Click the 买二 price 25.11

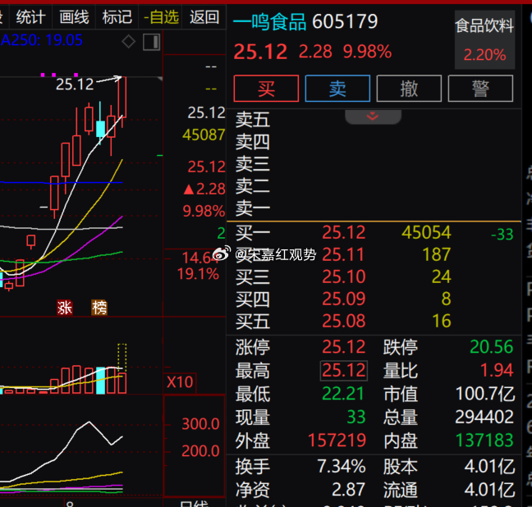tap(343, 254)
